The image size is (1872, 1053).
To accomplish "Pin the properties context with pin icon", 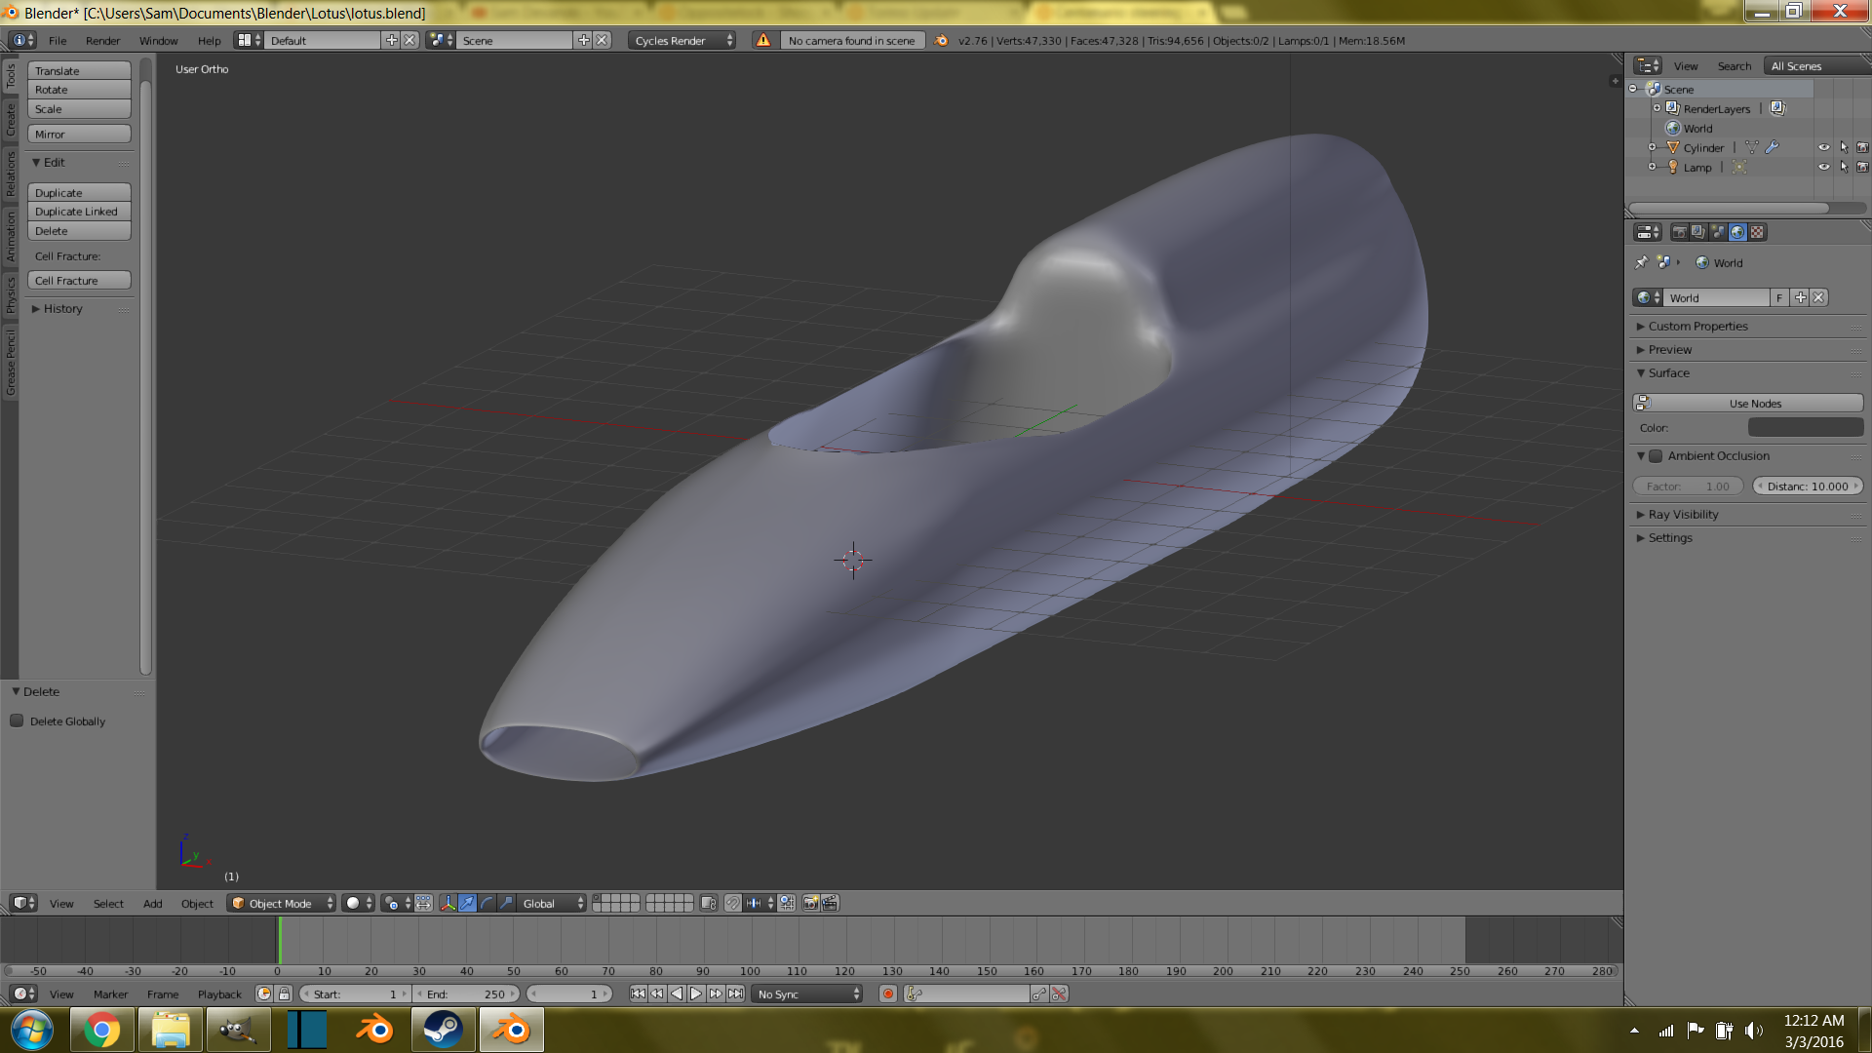I will [x=1641, y=262].
